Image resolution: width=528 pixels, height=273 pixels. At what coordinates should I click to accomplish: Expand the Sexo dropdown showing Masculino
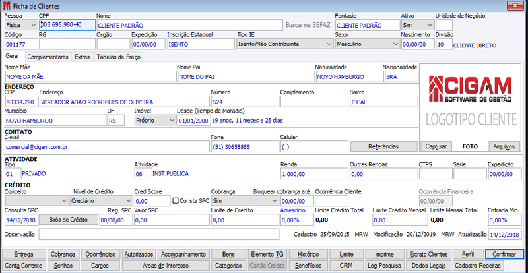(368, 44)
